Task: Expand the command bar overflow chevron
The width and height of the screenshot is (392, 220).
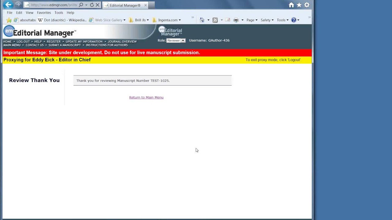Action: 309,17
